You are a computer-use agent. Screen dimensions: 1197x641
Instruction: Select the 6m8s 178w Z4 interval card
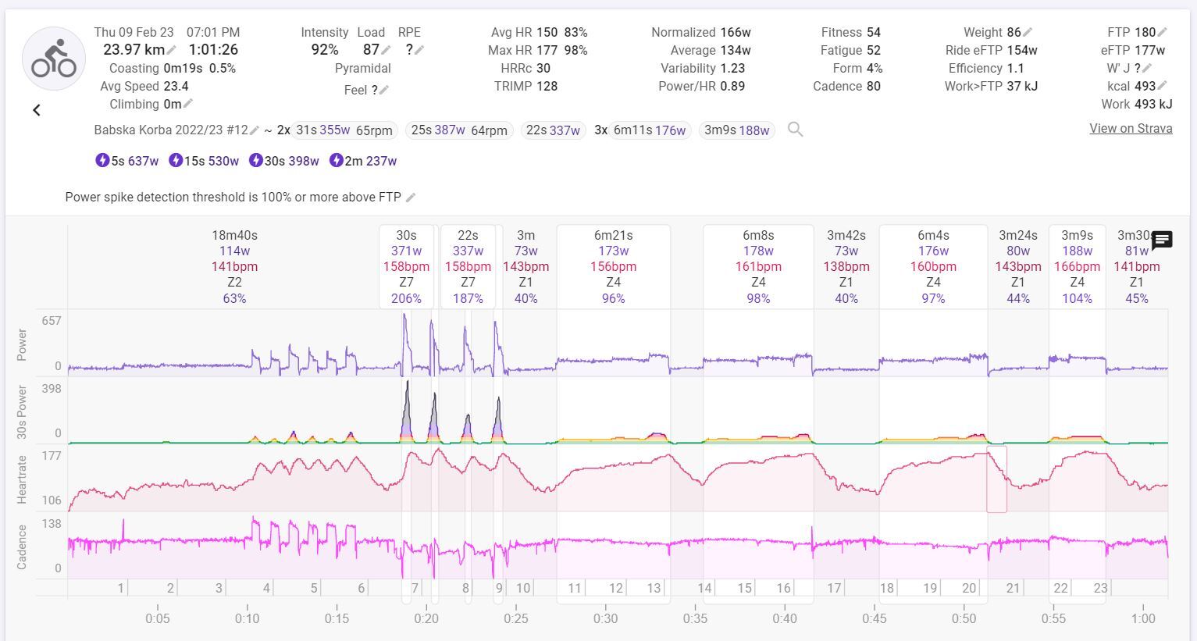click(x=758, y=266)
